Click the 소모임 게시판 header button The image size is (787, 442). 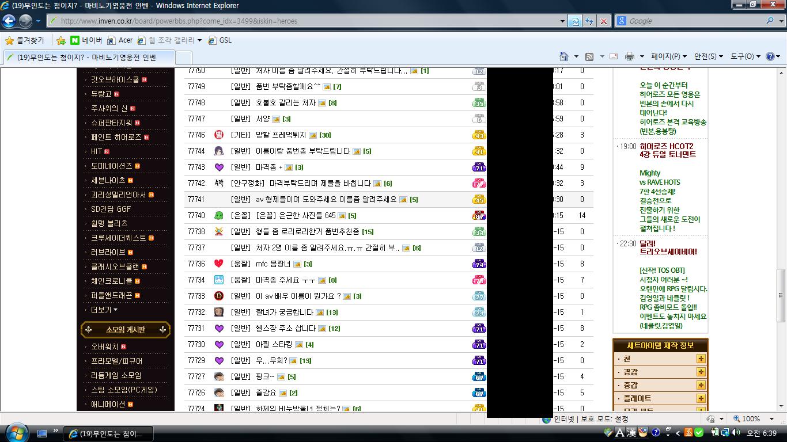[126, 330]
